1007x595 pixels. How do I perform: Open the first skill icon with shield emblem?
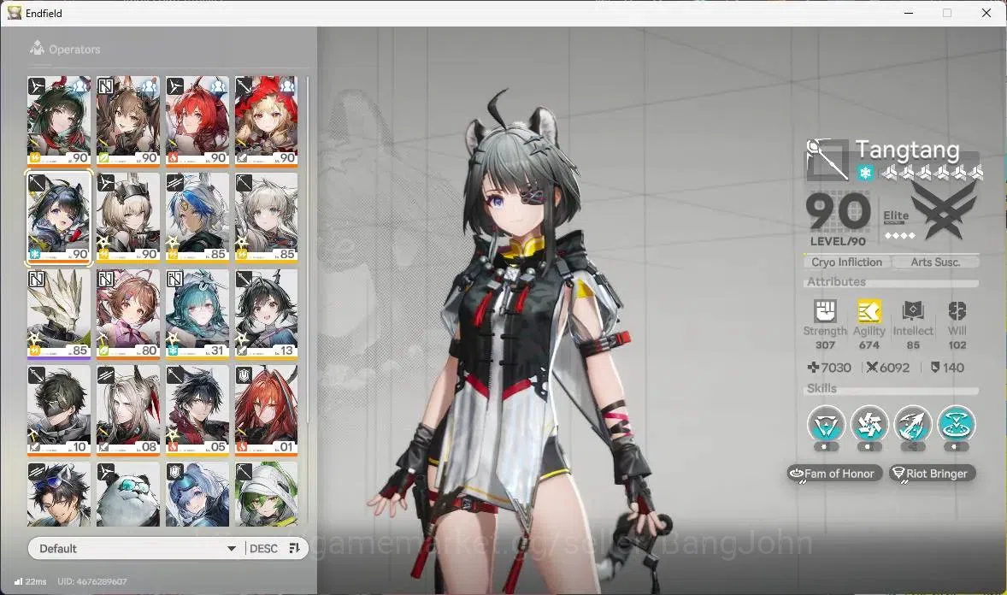826,424
